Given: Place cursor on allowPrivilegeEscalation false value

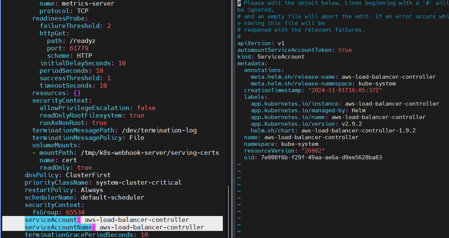Looking at the screenshot, I should (x=146, y=108).
